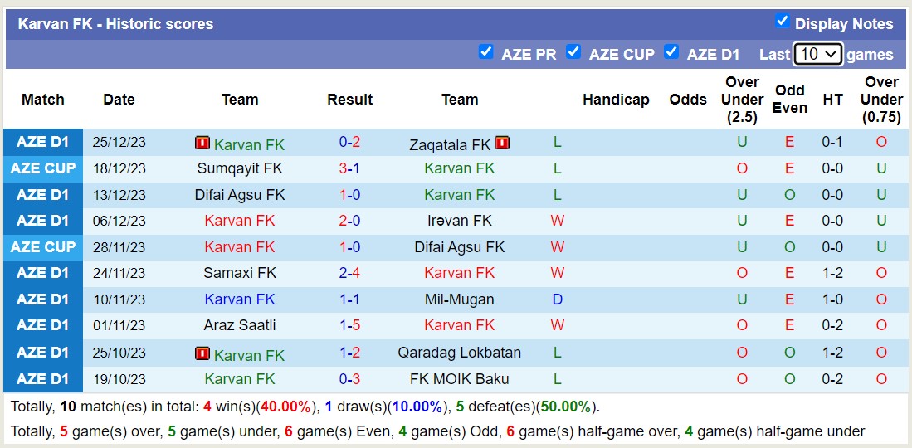Click the Handicap column header
912x448 pixels.
(616, 100)
